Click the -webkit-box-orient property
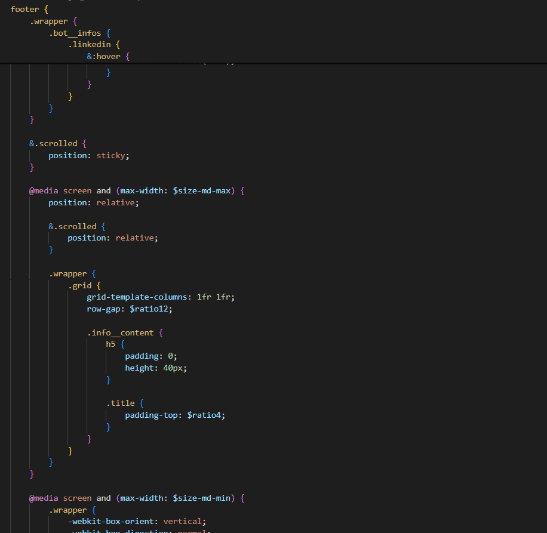 point(112,521)
